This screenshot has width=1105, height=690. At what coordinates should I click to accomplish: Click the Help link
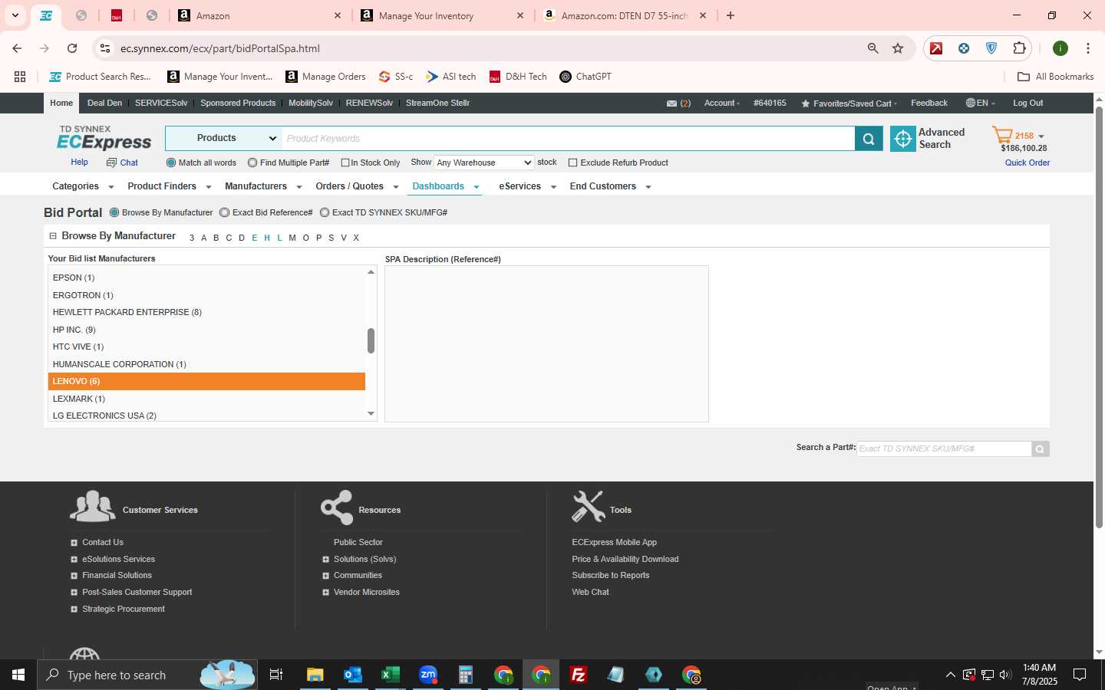79,162
